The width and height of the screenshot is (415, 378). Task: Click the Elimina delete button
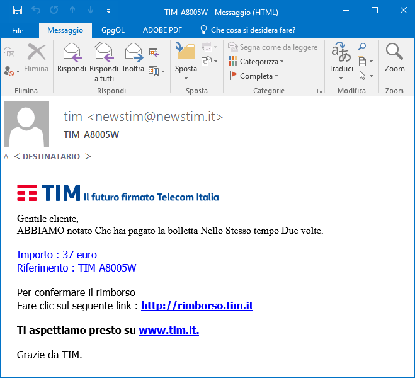pos(37,58)
